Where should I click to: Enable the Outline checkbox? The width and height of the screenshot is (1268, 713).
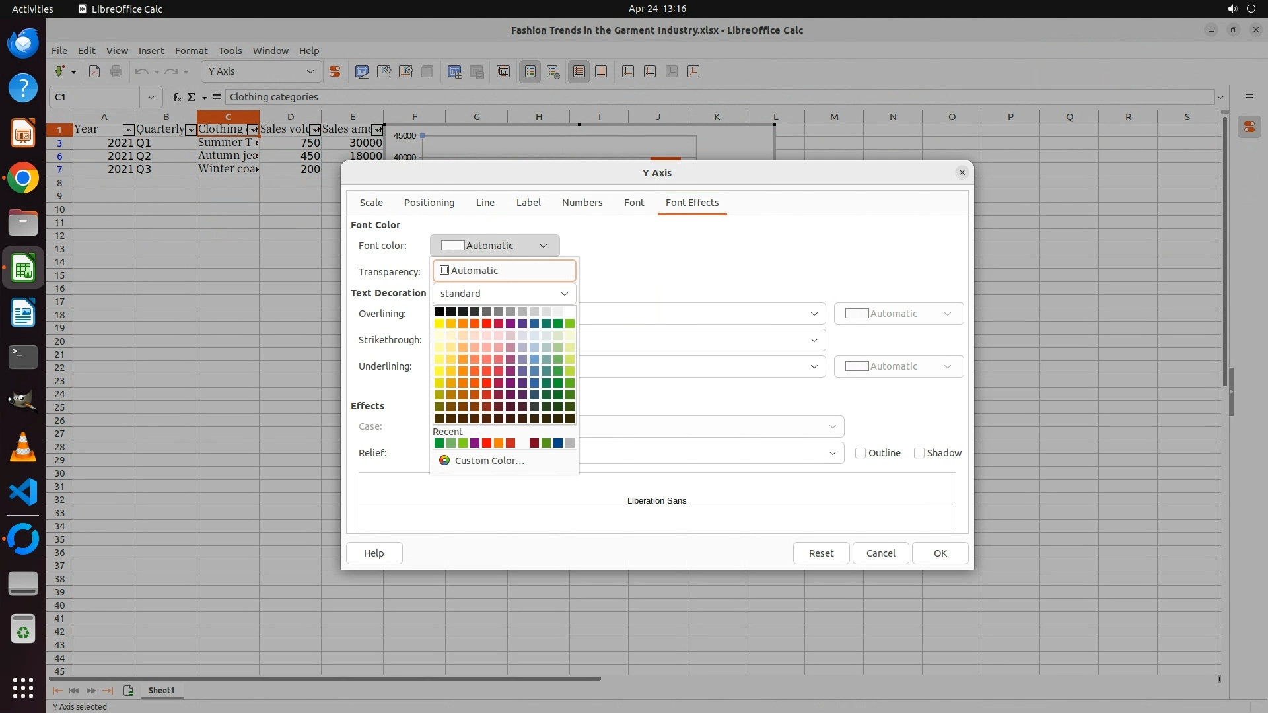(861, 453)
